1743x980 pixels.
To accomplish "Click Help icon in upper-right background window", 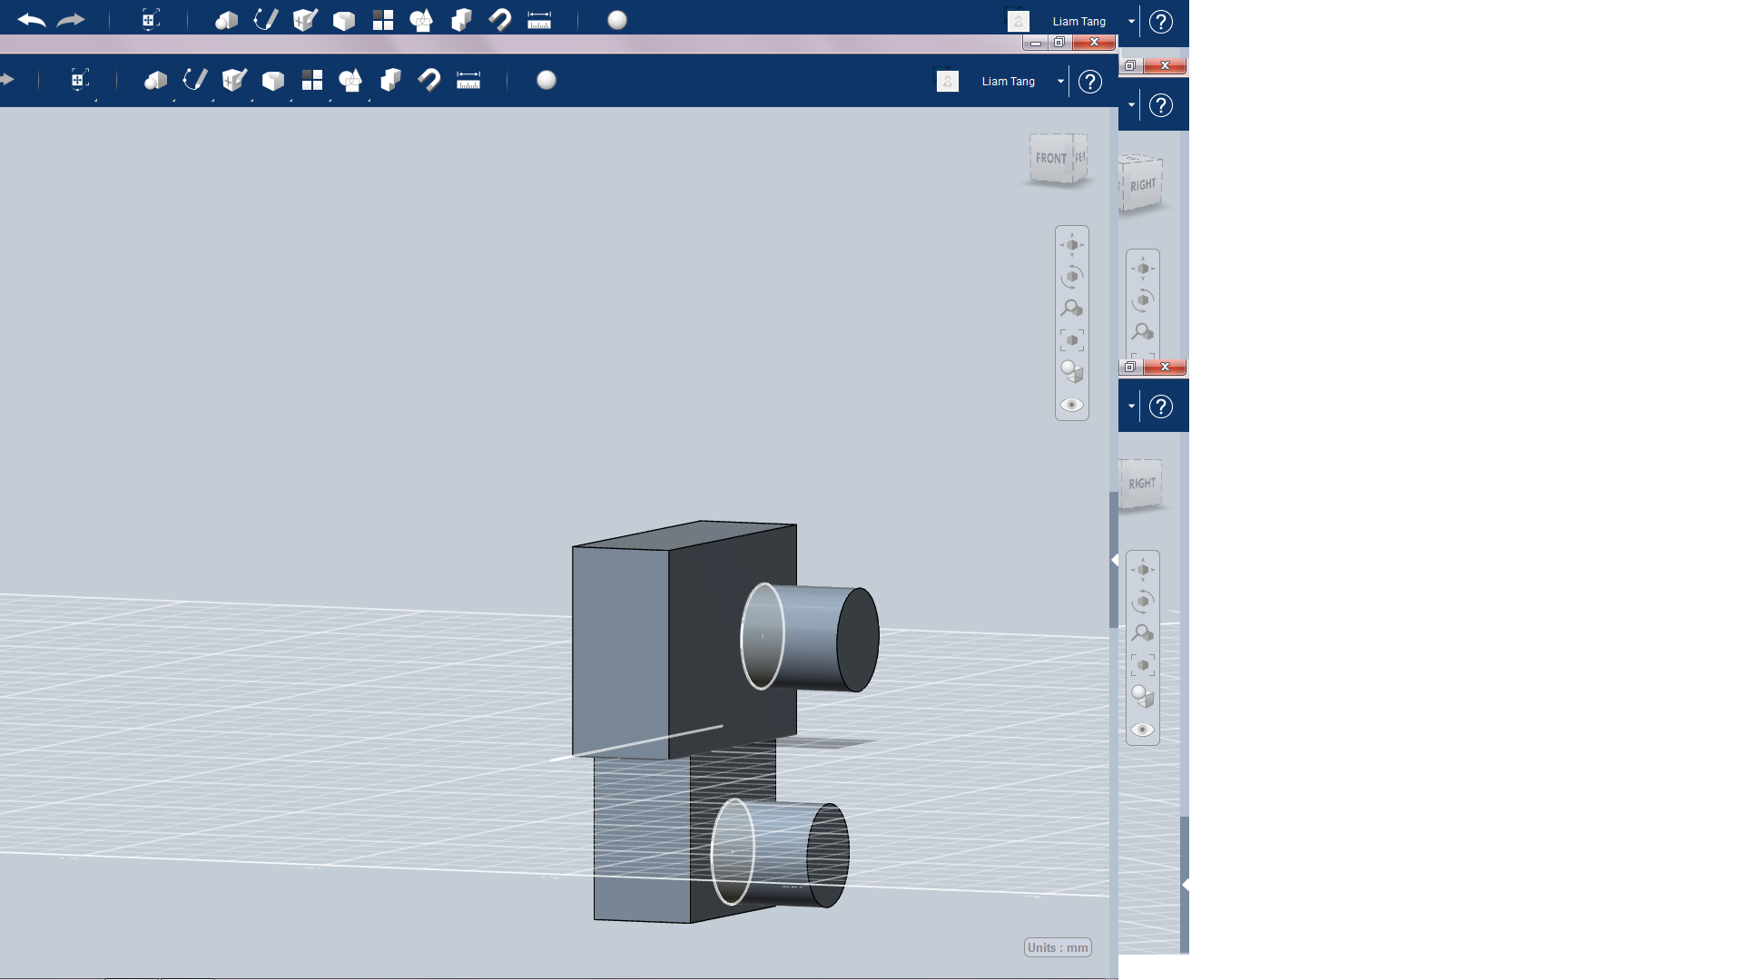I will tap(1161, 105).
